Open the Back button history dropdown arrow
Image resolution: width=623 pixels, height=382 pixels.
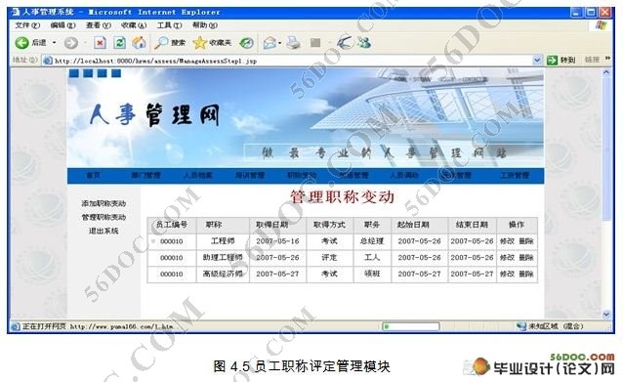(x=55, y=43)
